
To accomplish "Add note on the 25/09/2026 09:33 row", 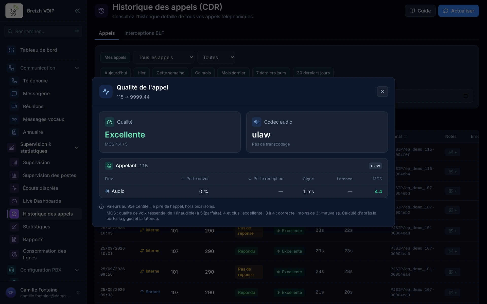I will pyautogui.click(x=453, y=292).
